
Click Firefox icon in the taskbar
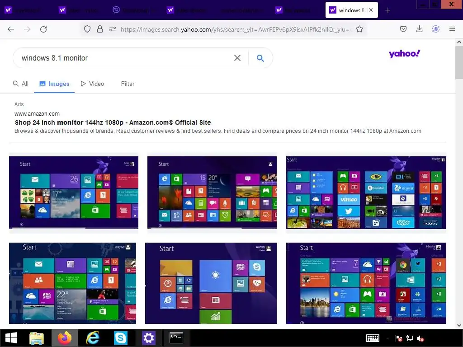pos(65,338)
